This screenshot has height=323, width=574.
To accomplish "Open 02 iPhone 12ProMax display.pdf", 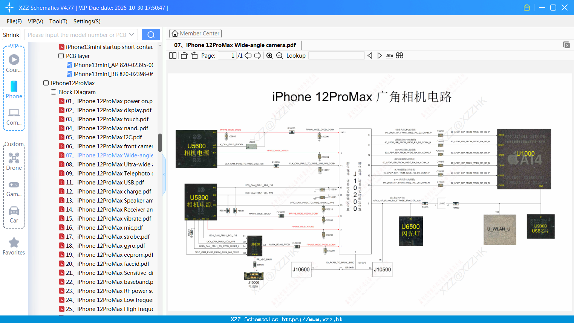I will tap(106, 110).
